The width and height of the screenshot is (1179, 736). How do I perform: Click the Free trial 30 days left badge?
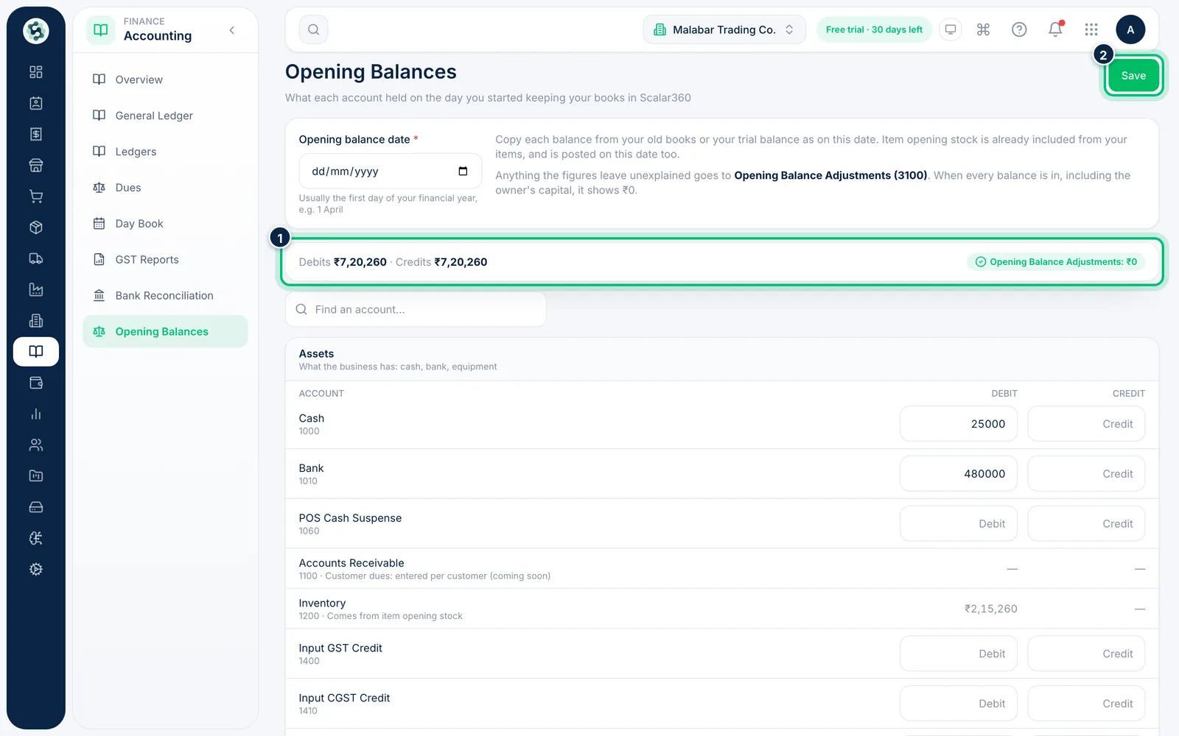point(874,29)
